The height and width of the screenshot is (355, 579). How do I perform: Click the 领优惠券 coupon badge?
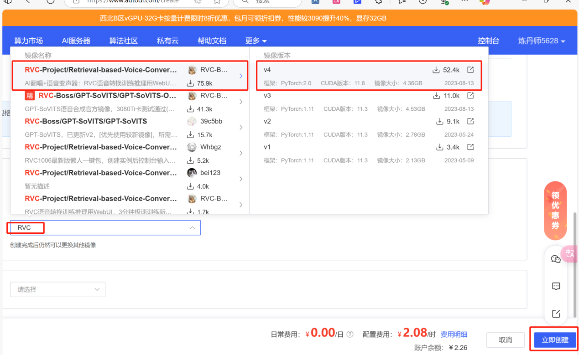pos(555,211)
